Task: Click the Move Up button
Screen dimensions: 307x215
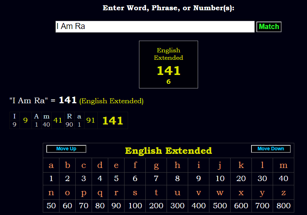Action: tap(66, 149)
